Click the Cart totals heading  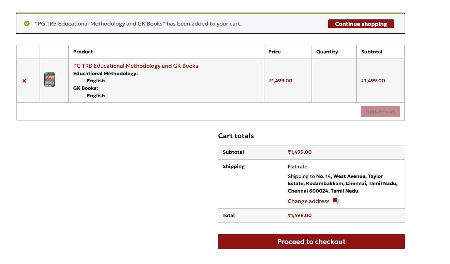(236, 136)
